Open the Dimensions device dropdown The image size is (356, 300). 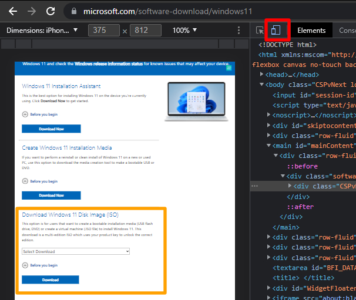point(42,30)
